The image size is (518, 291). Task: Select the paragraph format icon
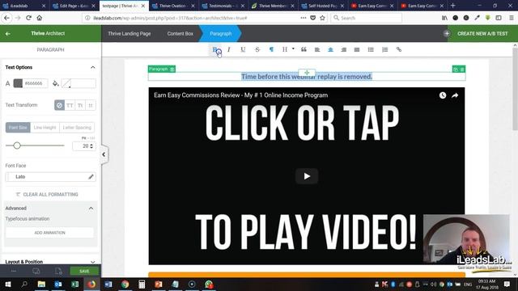(x=271, y=49)
